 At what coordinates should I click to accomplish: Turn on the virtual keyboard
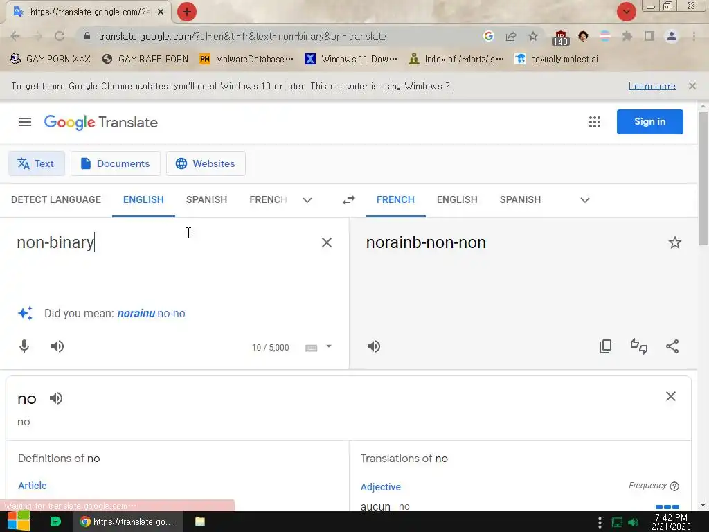point(311,348)
